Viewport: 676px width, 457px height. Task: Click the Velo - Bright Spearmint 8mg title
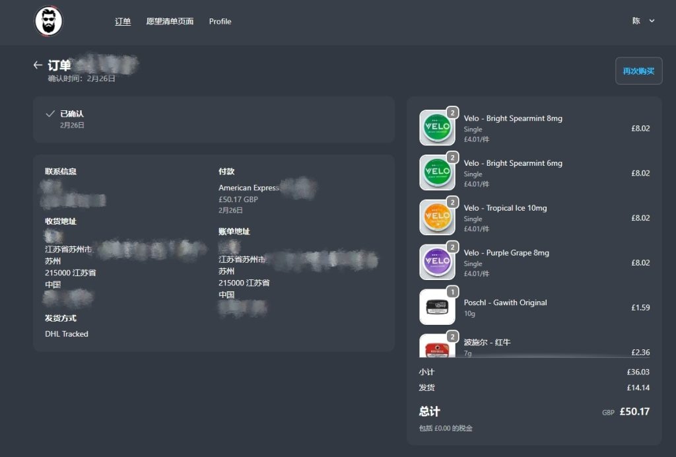coord(513,118)
